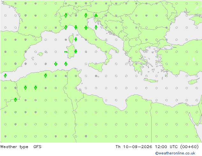Click green four-dot symbol over central Italy

(86, 27)
